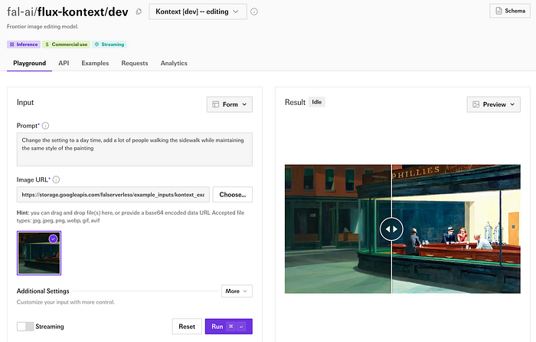Viewport: 536px width, 342px height.
Task: Switch to the API tab
Action: tap(64, 64)
